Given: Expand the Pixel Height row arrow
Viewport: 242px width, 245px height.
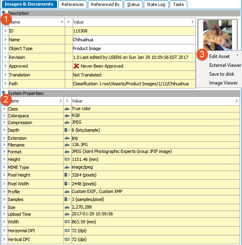Looking at the screenshot, I should pos(4,175).
